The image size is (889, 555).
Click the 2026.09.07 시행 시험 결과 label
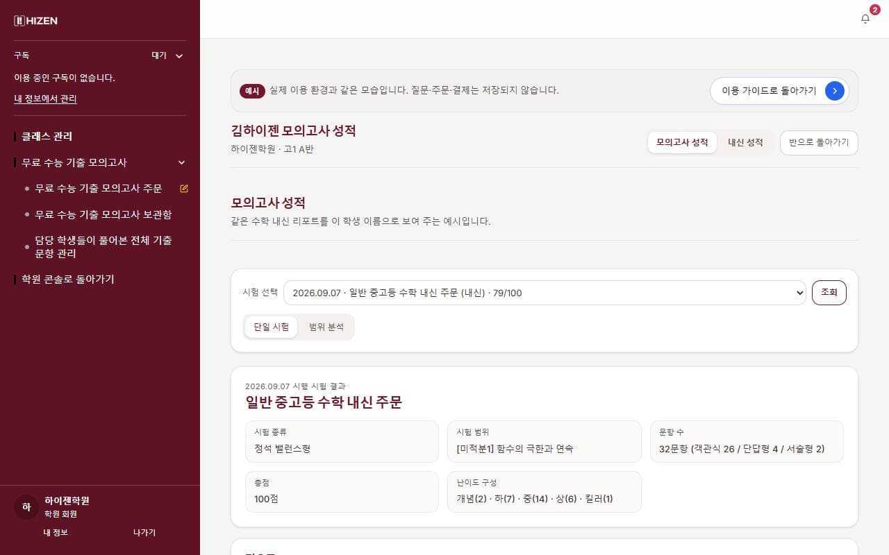pos(295,386)
